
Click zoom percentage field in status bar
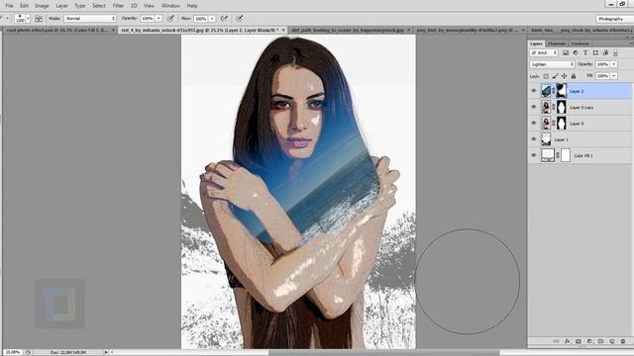(13, 352)
